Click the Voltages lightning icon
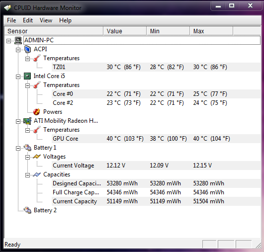The height and width of the screenshot is (252, 264). click(37, 157)
